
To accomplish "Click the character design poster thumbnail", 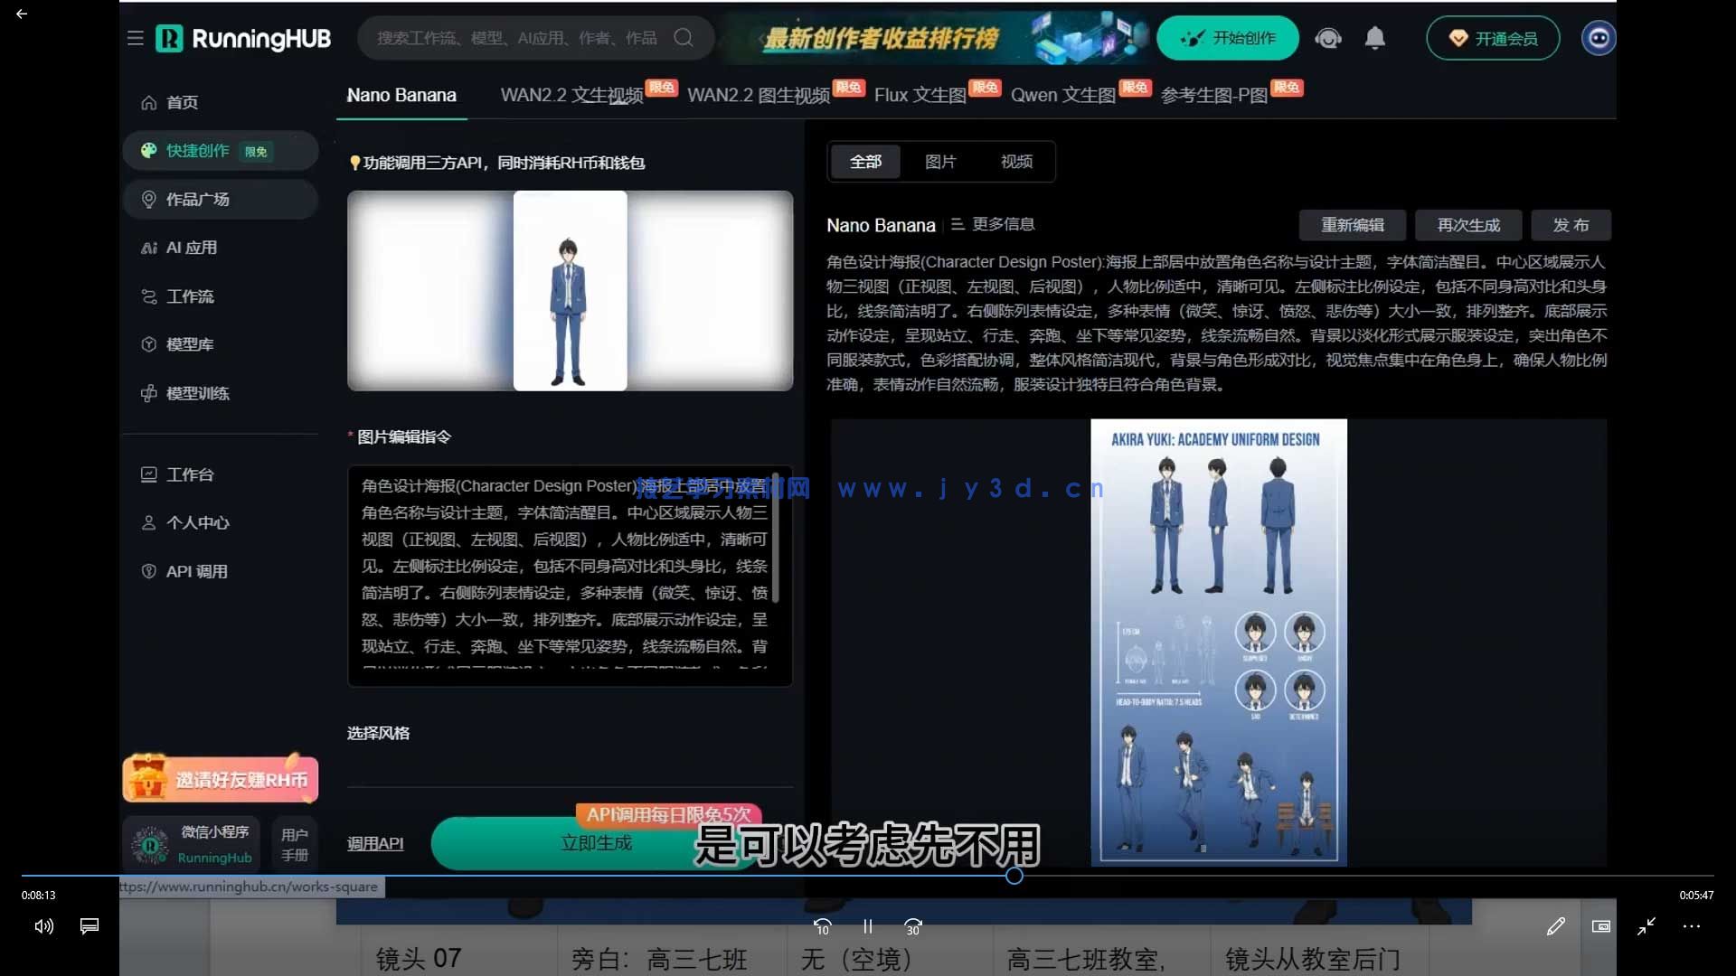I will pos(1219,642).
